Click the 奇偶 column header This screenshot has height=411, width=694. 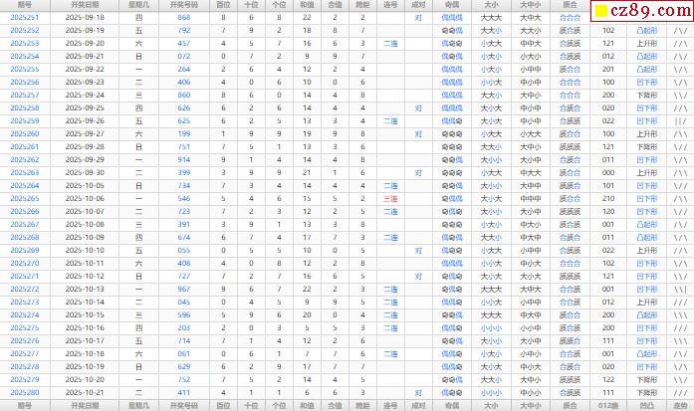tap(451, 5)
